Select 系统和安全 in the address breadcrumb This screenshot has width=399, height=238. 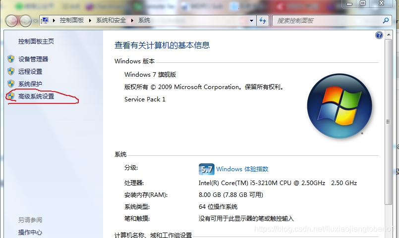click(x=111, y=20)
